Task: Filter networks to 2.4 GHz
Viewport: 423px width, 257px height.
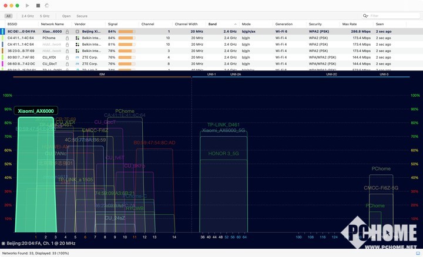Action: click(x=28, y=16)
